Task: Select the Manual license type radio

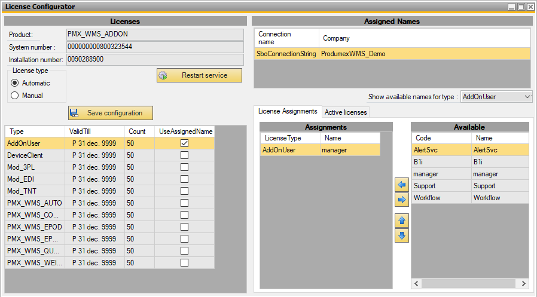Action: tap(16, 96)
